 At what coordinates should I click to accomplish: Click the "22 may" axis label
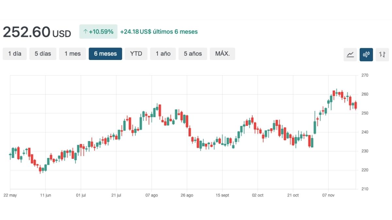click(x=10, y=195)
